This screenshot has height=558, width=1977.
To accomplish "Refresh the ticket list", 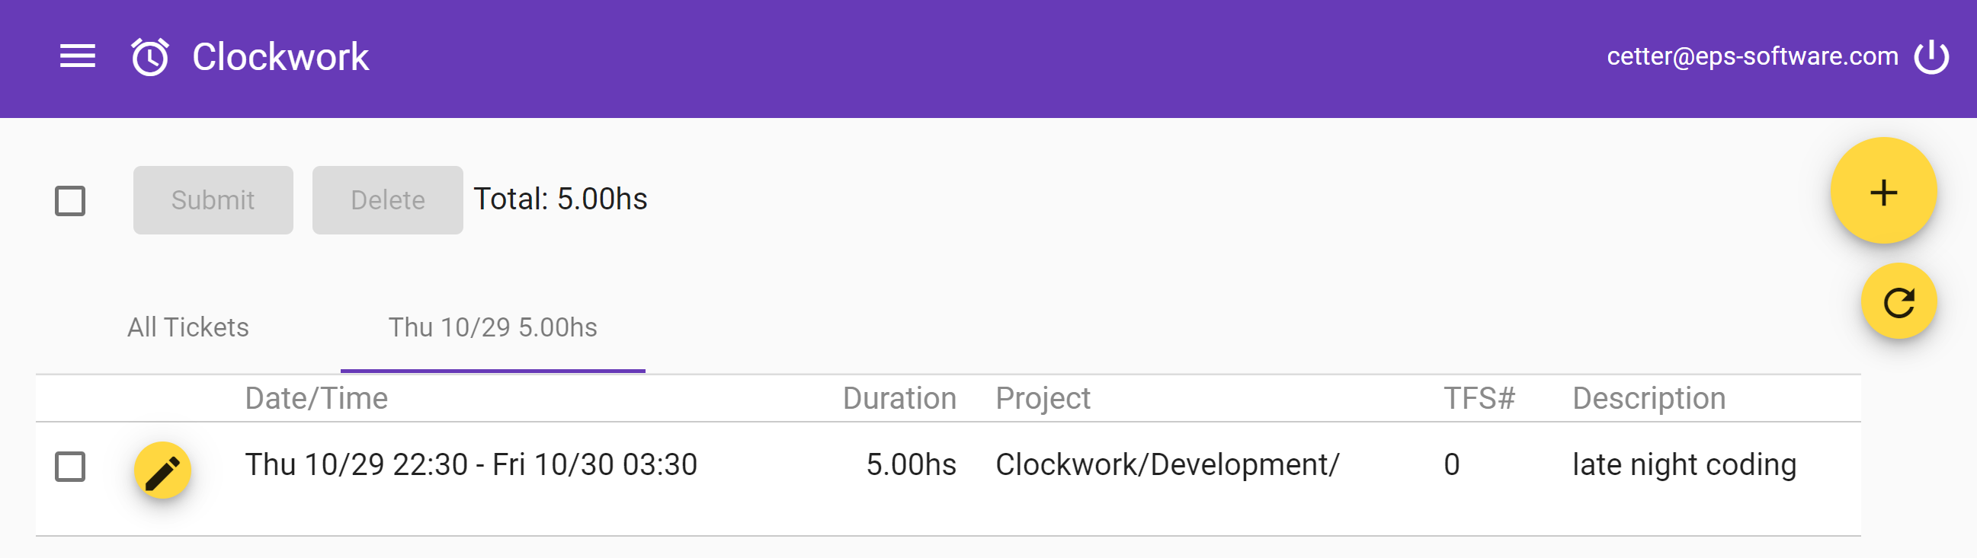I will point(1898,301).
